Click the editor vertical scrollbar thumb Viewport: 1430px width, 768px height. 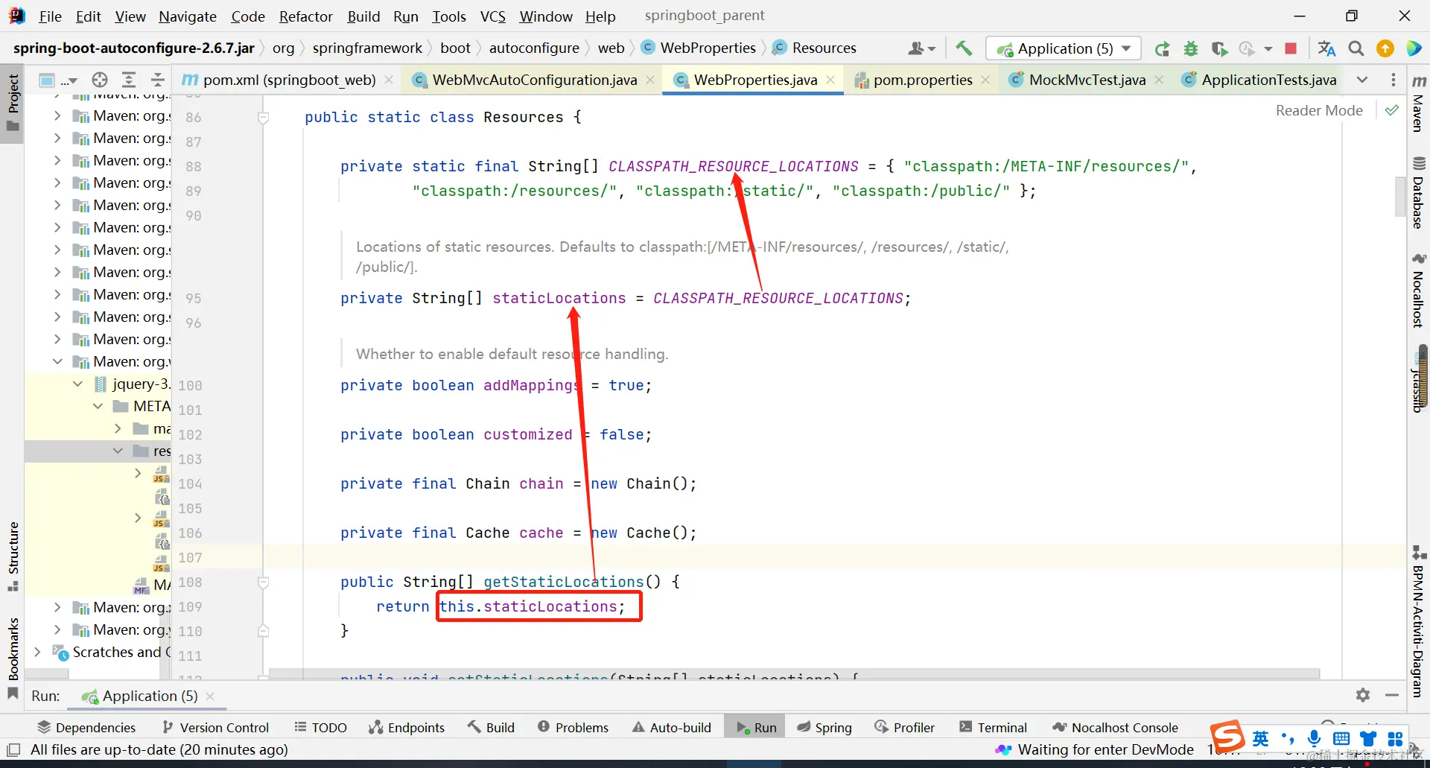pyautogui.click(x=1399, y=197)
